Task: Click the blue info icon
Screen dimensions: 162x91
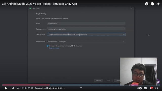Action: coord(48,46)
